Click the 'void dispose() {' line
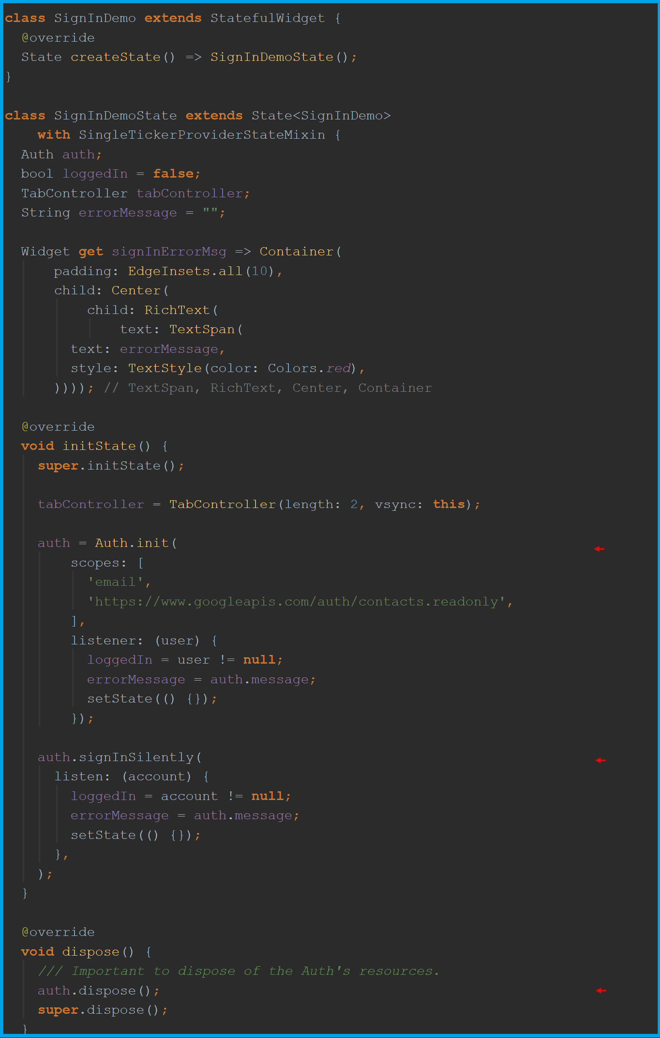This screenshot has height=1038, width=660. click(x=86, y=952)
